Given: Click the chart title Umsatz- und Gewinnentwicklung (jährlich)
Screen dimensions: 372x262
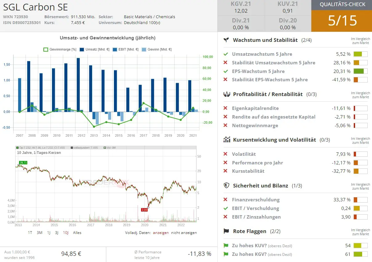Looking at the screenshot, I should point(107,38).
